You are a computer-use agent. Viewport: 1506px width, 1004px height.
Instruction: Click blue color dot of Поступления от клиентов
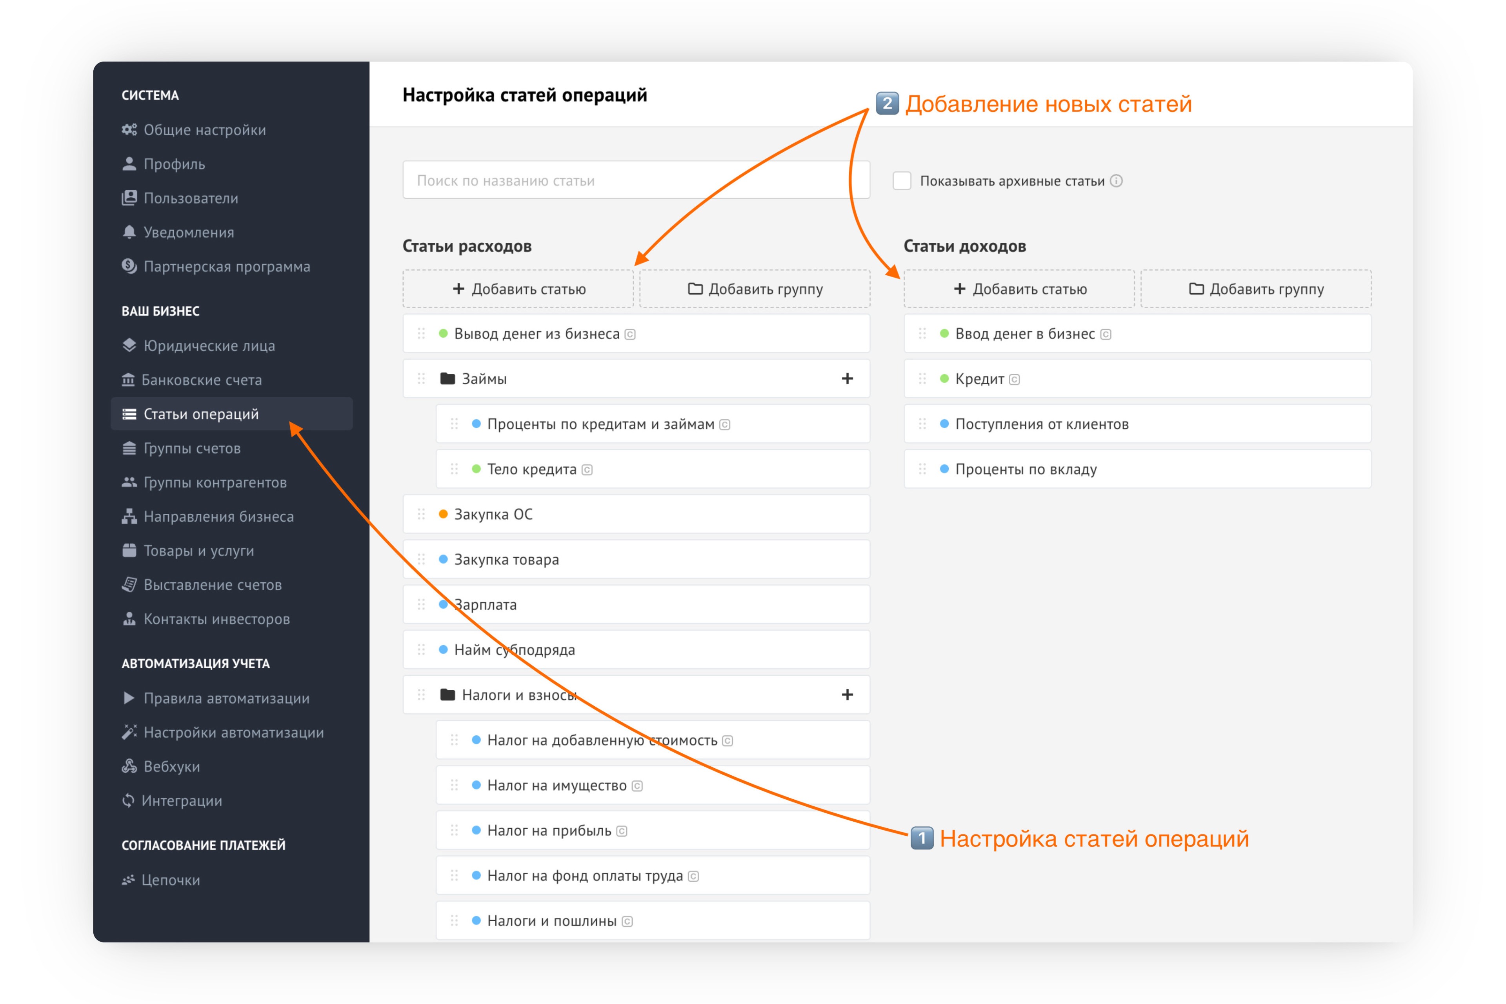click(x=944, y=424)
